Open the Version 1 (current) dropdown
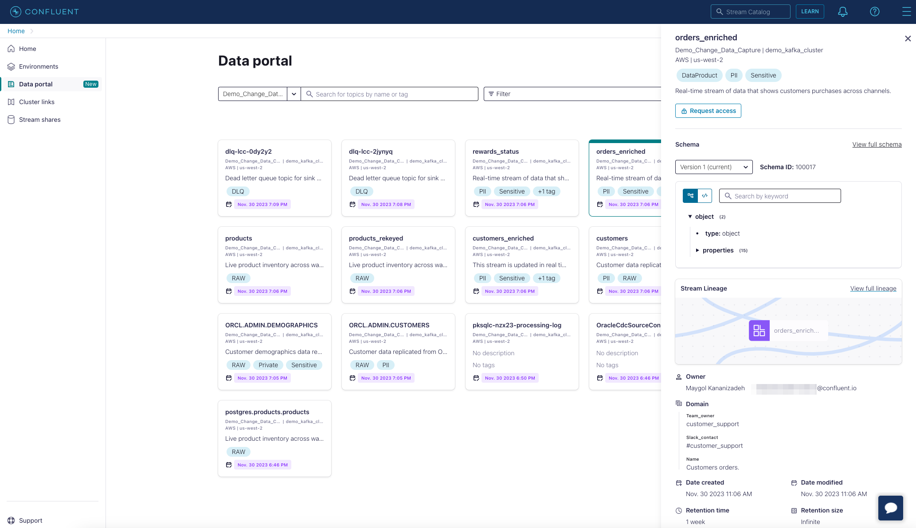 pos(713,167)
